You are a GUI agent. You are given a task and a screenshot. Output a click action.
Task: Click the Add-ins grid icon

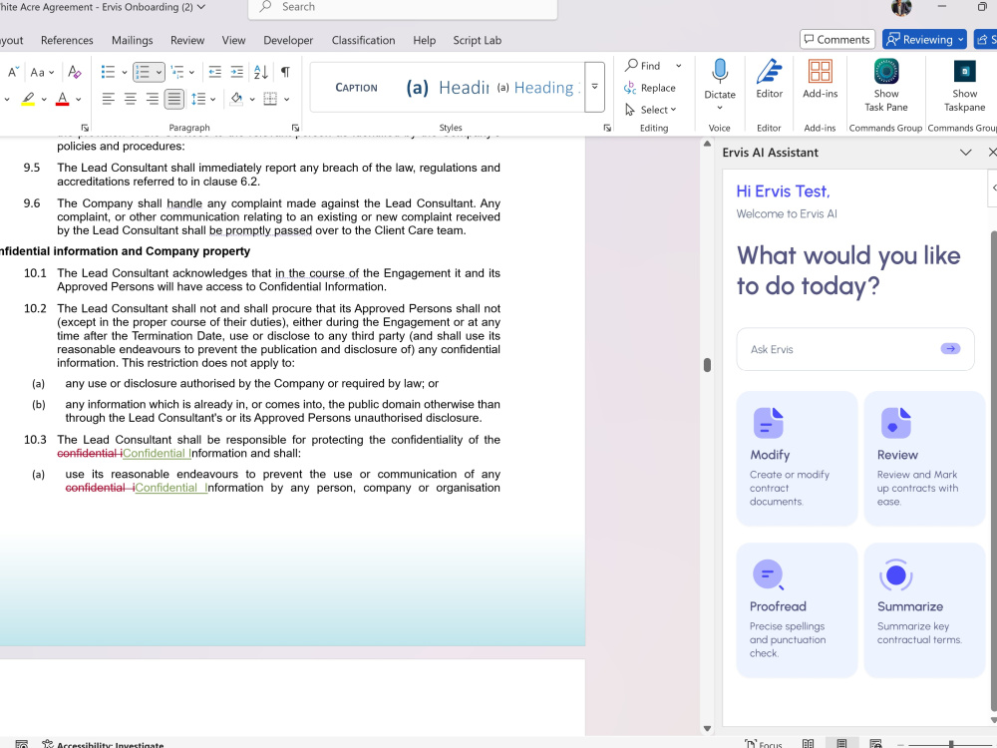(821, 71)
